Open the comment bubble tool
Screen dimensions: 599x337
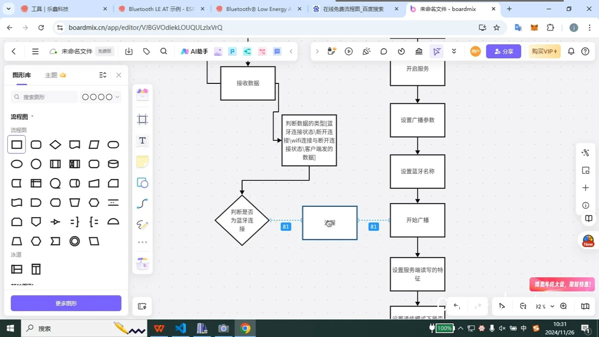point(384,51)
